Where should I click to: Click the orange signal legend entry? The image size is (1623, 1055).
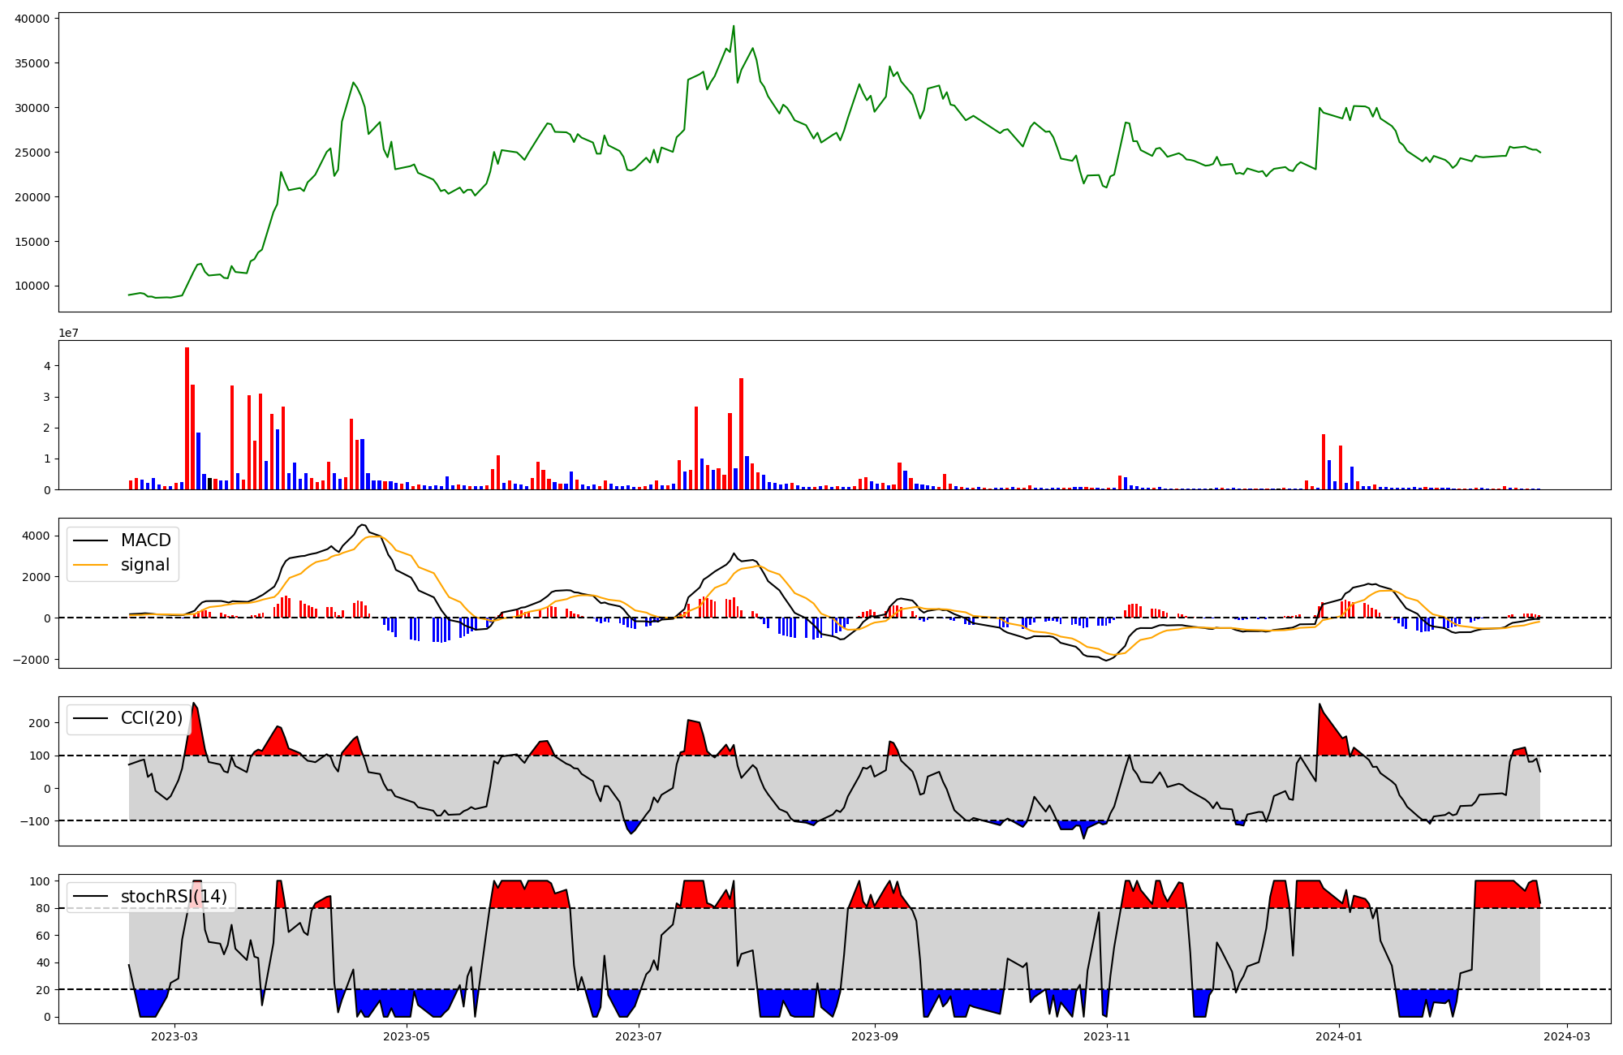pyautogui.click(x=144, y=565)
